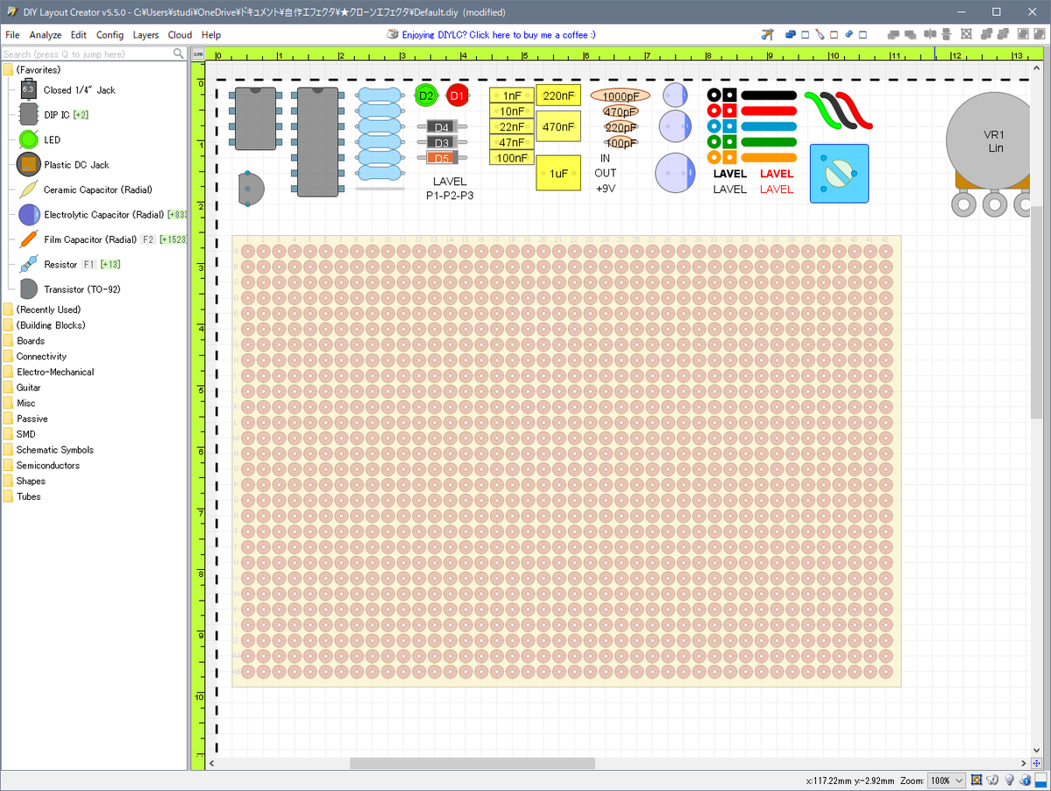Expand the (Building Blocks) folder

click(x=44, y=325)
